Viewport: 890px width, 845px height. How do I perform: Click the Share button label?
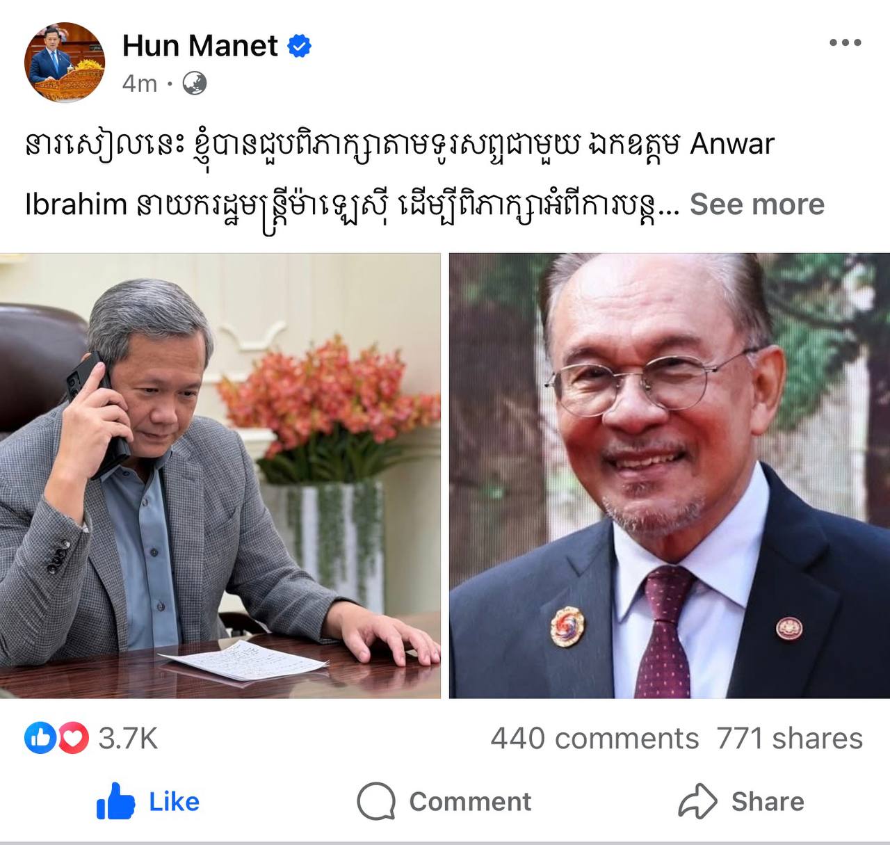coord(768,802)
